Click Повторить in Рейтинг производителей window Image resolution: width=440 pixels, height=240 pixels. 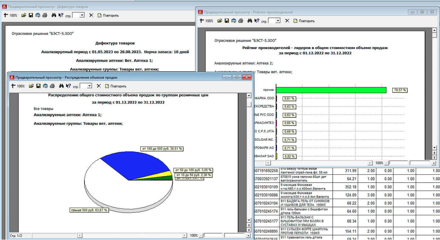click(x=304, y=21)
